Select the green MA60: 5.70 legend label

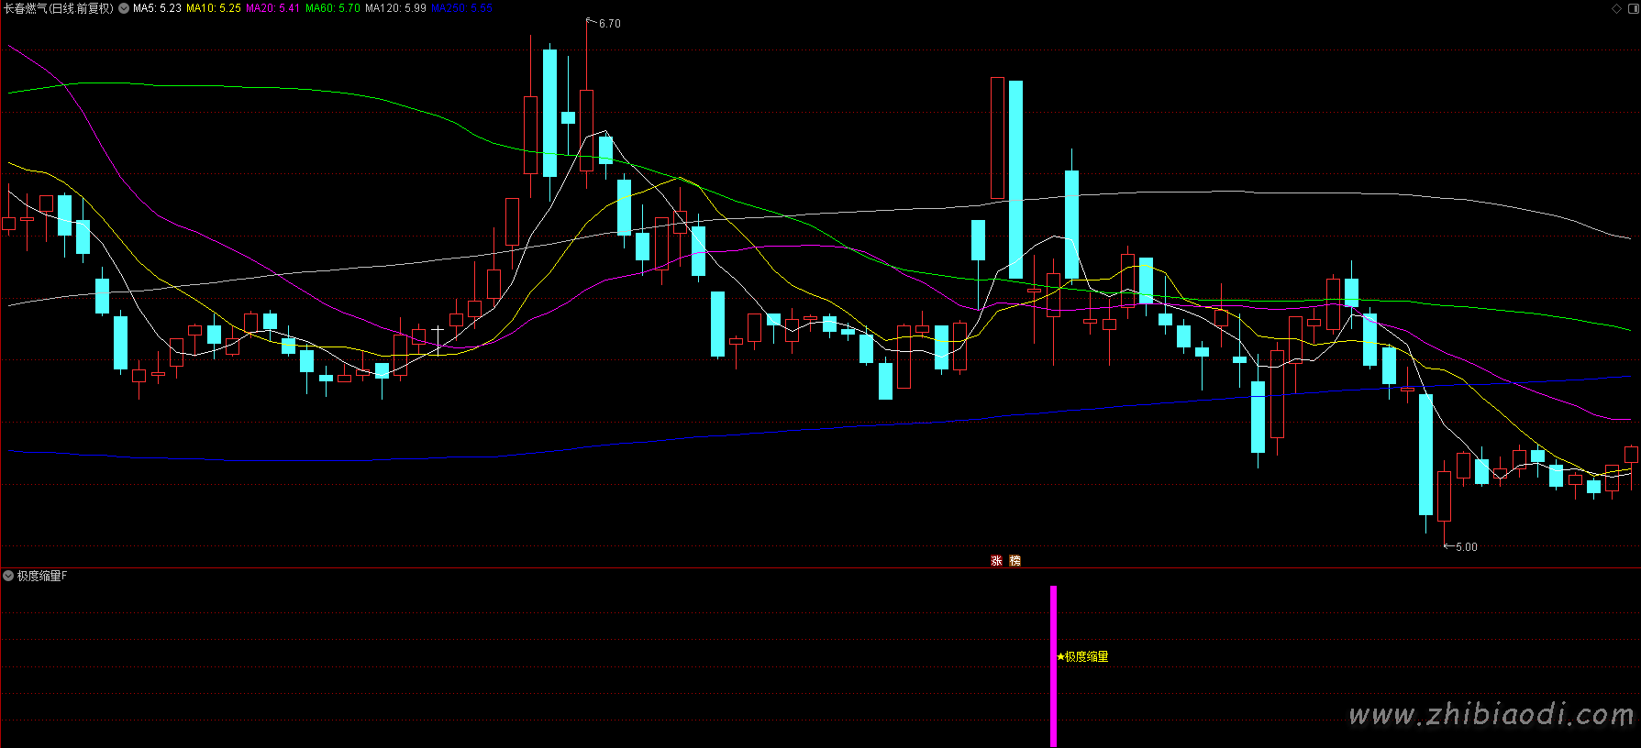click(x=332, y=8)
